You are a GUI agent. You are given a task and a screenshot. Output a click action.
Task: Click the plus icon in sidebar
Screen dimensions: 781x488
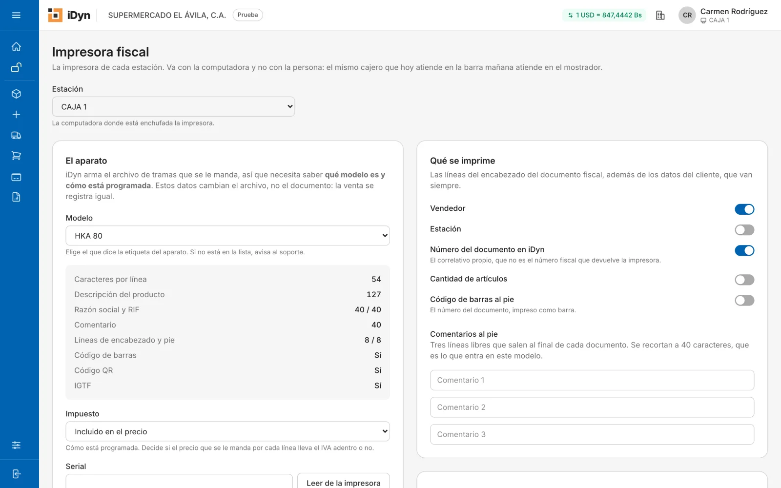[16, 114]
